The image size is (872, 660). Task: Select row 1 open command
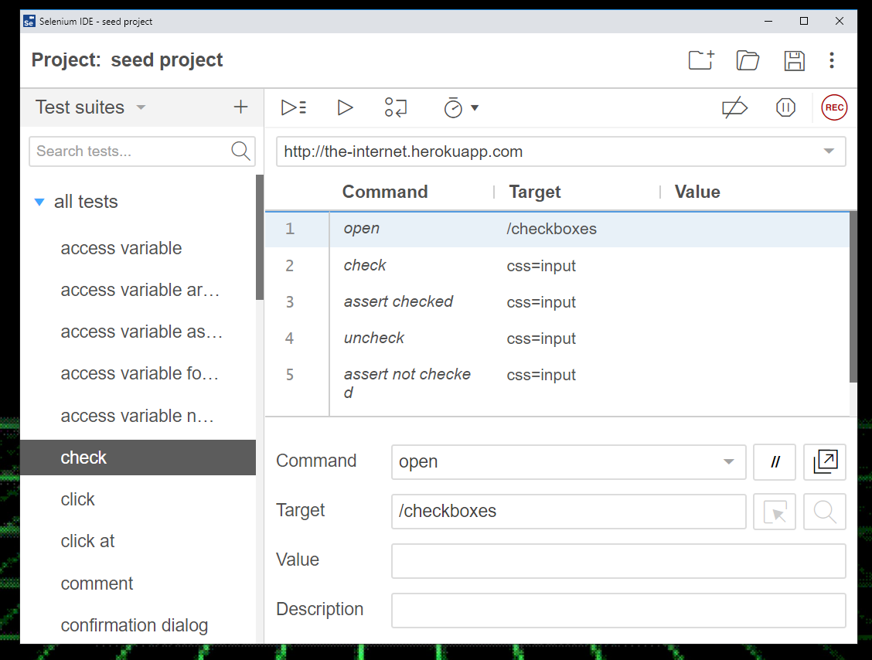557,229
